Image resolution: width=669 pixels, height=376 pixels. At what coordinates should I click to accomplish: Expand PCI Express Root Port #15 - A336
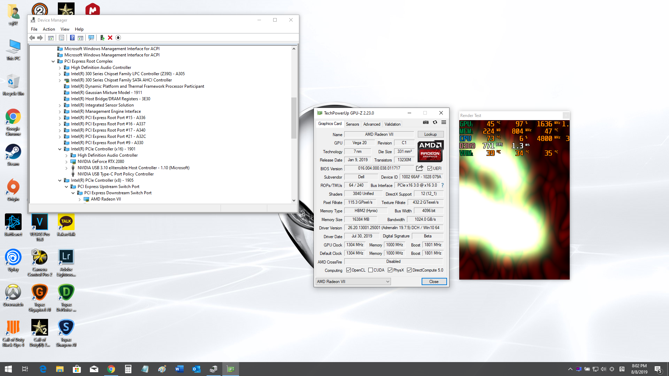click(x=60, y=118)
